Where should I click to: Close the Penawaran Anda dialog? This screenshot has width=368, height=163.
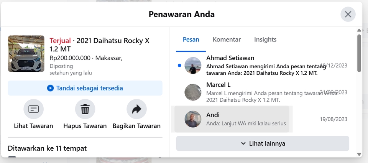[348, 15]
